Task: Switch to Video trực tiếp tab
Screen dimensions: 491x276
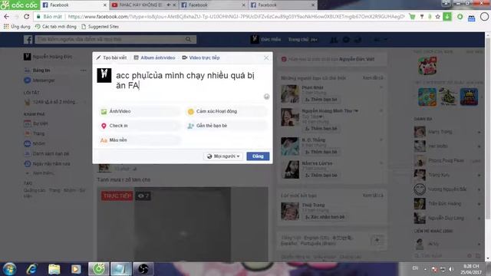Action: click(201, 58)
